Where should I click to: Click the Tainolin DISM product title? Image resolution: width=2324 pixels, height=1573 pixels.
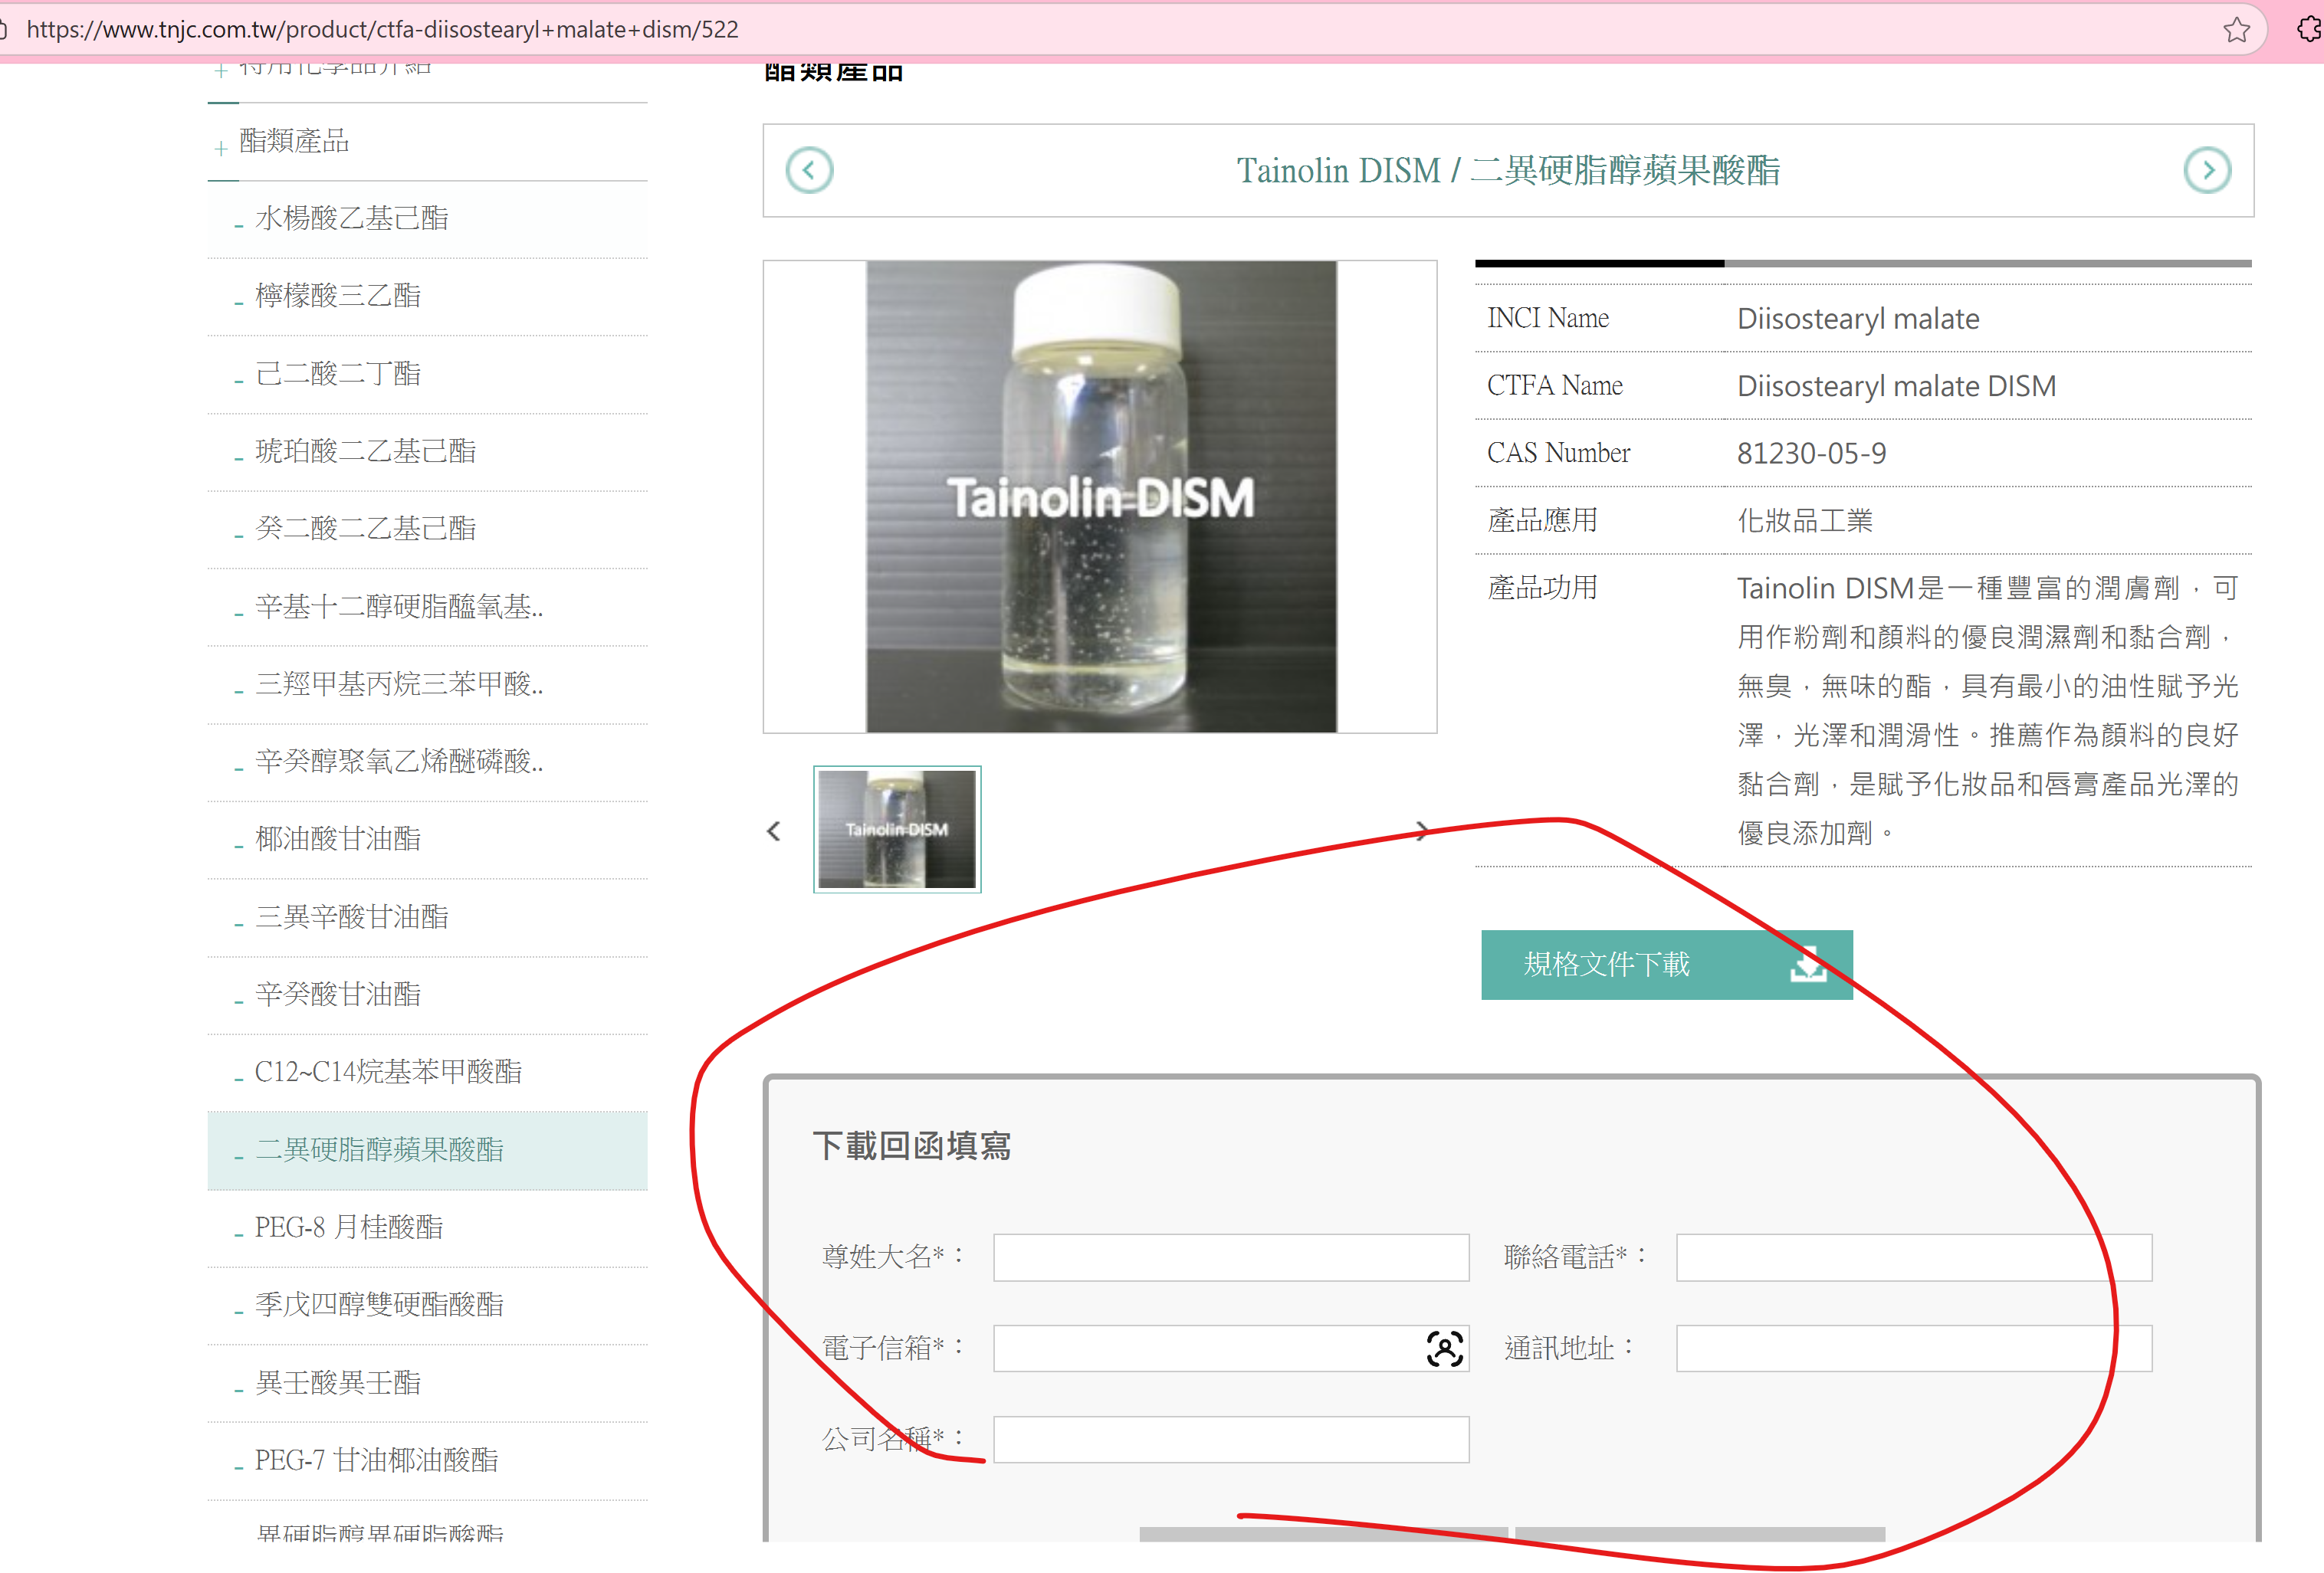pyautogui.click(x=1507, y=171)
